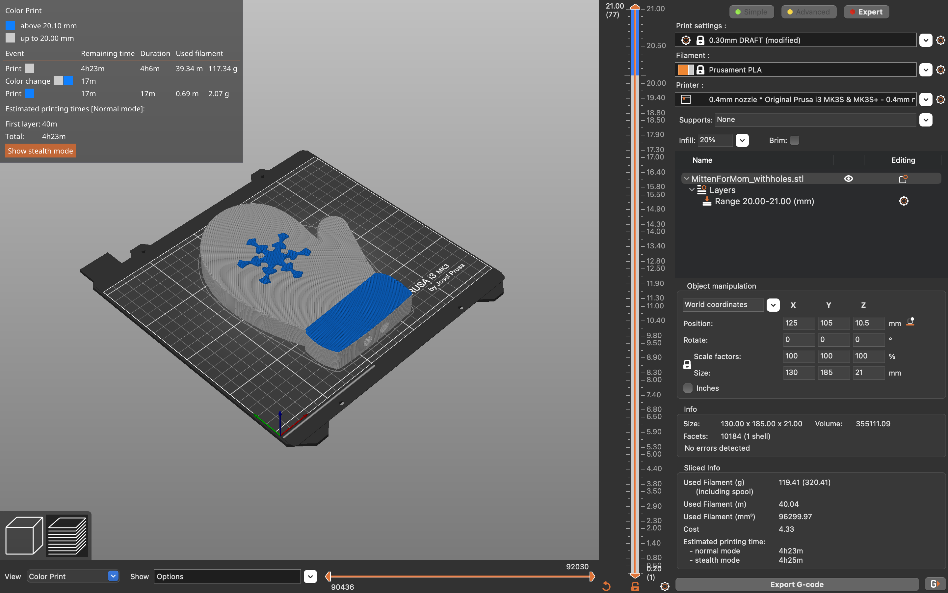Open filament preset edit gear icon
Image resolution: width=948 pixels, height=593 pixels.
pyautogui.click(x=940, y=70)
